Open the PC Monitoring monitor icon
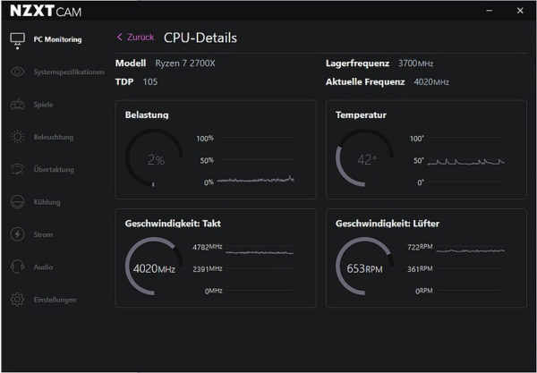The width and height of the screenshot is (537, 373). coord(18,41)
